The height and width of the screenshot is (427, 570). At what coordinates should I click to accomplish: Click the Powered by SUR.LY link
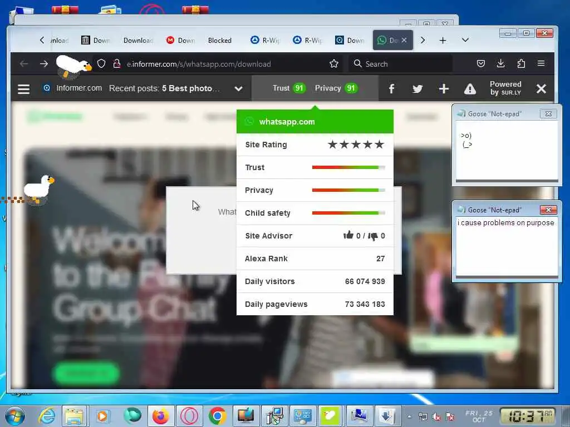click(x=505, y=88)
